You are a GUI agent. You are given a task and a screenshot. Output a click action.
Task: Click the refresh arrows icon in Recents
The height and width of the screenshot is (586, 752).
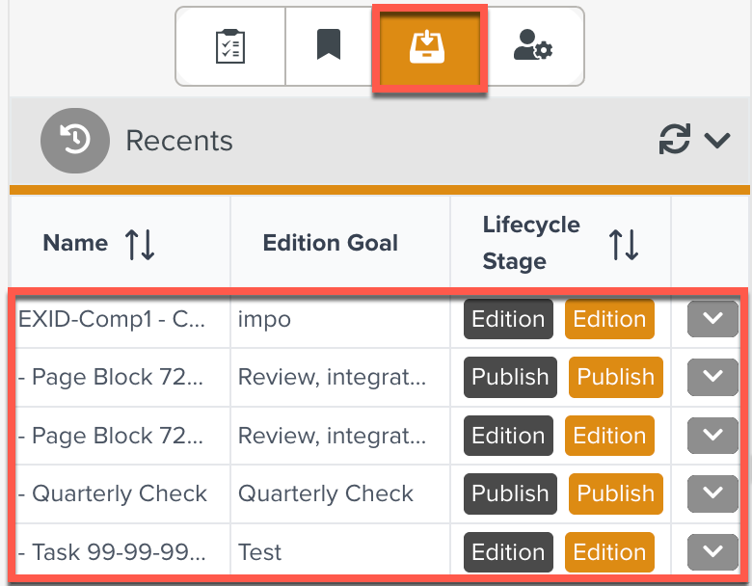(675, 141)
